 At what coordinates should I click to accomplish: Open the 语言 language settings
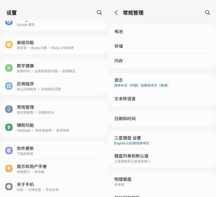[x=162, y=83]
